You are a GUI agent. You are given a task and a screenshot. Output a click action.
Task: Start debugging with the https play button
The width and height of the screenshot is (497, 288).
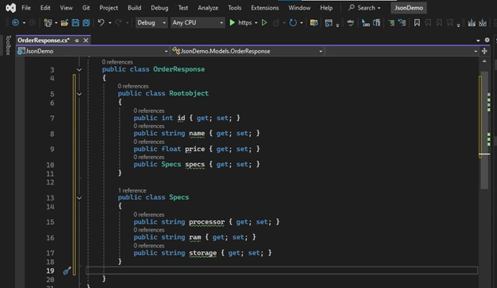pos(233,22)
